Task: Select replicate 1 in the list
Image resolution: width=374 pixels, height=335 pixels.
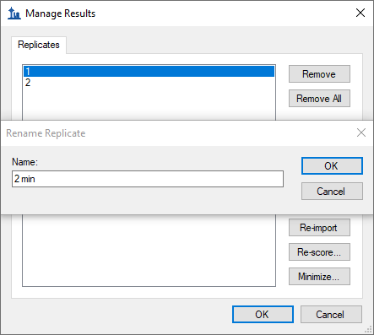Action: (149, 71)
